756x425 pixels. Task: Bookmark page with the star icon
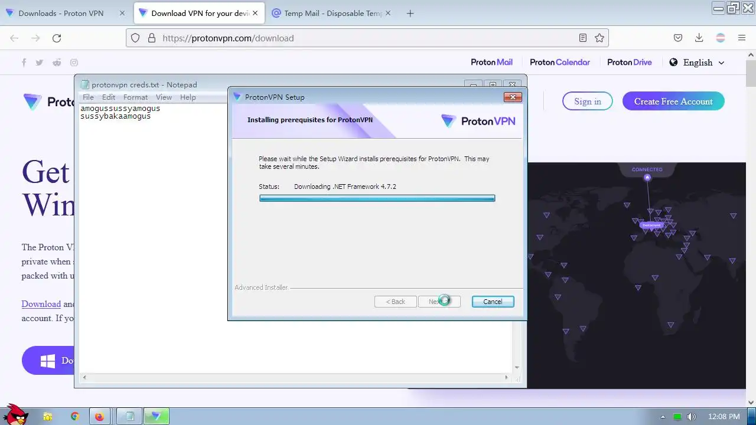tap(599, 38)
